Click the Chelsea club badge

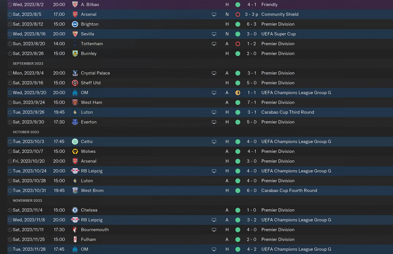[75, 210]
